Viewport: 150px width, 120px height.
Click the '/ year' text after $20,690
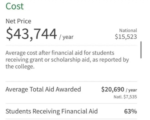(x=131, y=90)
